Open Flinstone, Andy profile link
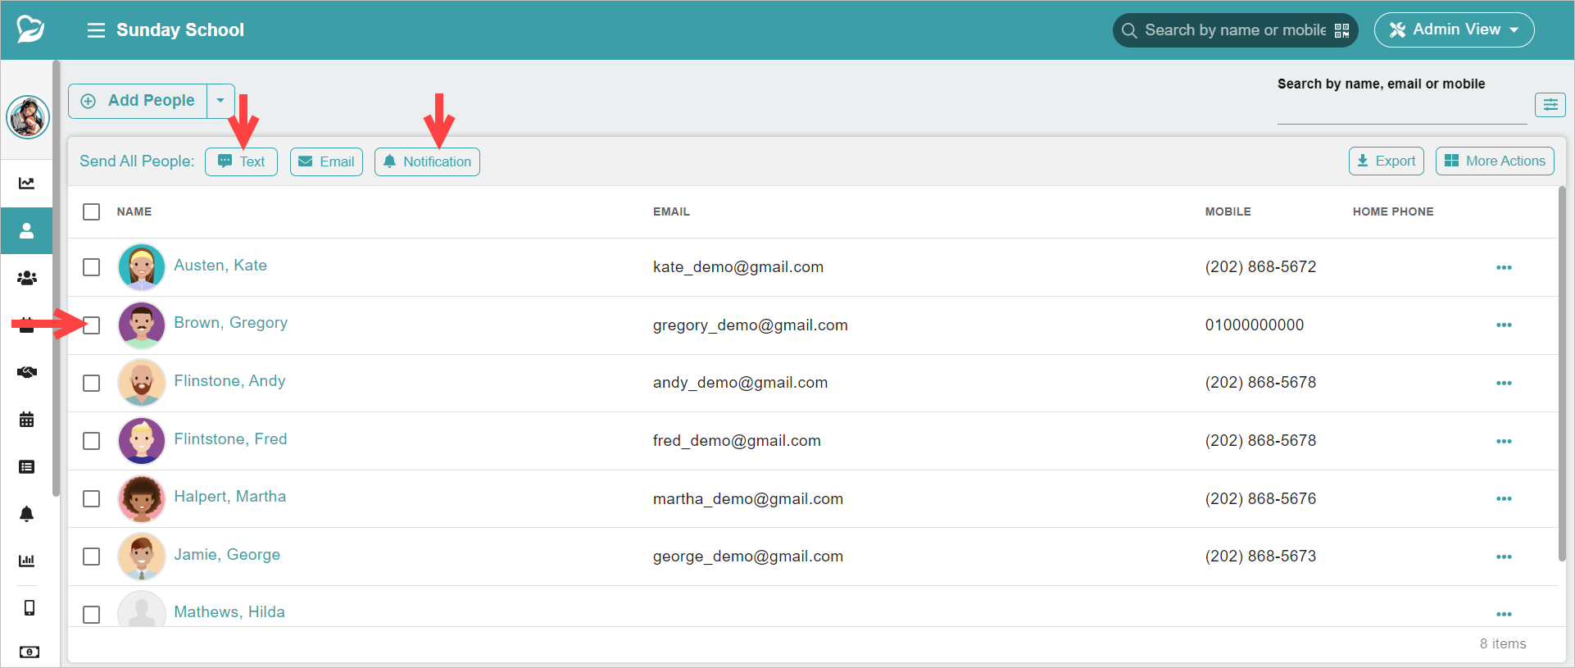This screenshot has width=1575, height=668. point(229,381)
